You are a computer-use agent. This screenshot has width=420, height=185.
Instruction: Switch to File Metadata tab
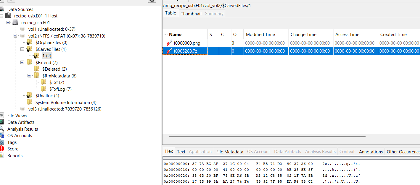[229, 151]
